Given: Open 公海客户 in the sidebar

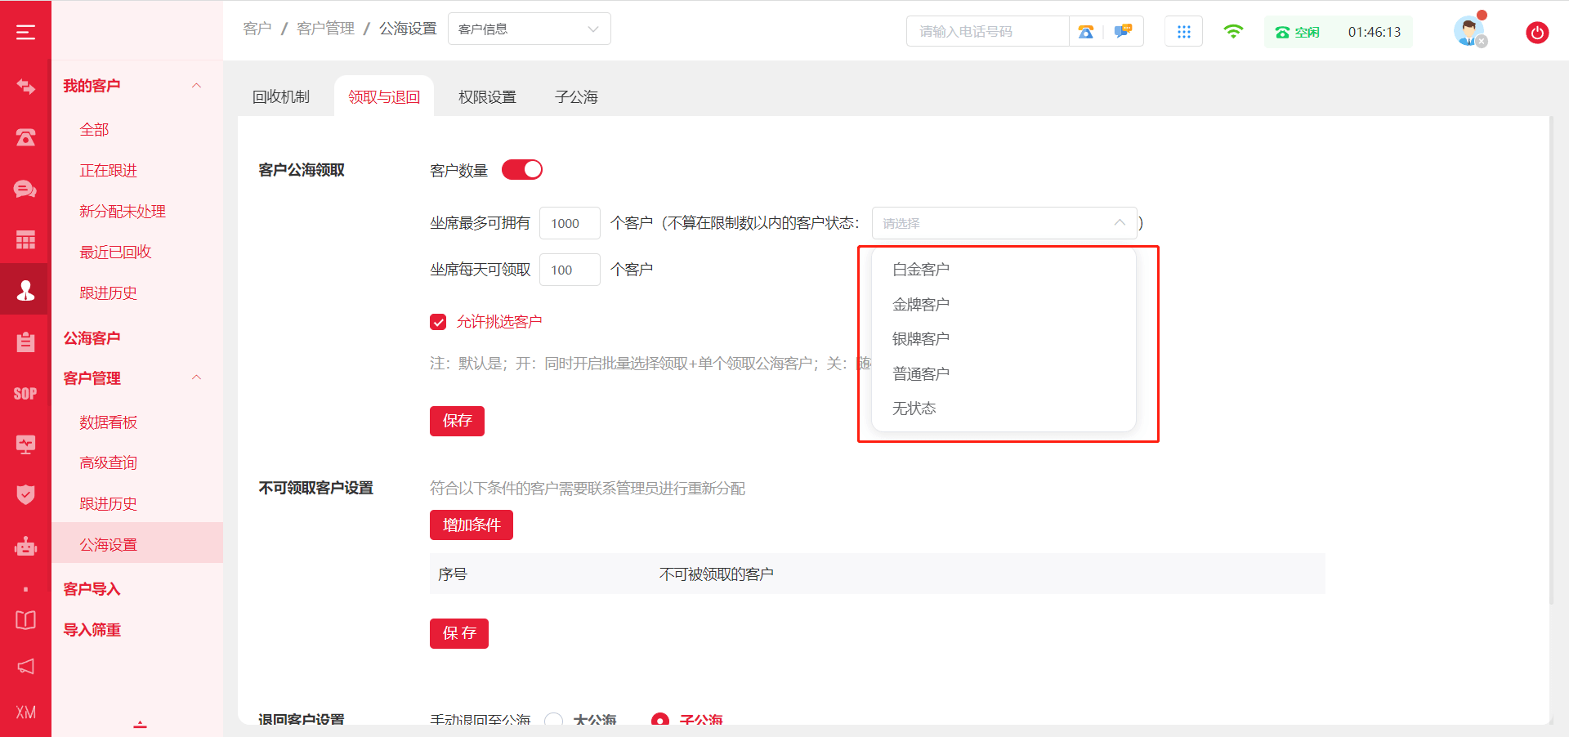Looking at the screenshot, I should coord(92,338).
